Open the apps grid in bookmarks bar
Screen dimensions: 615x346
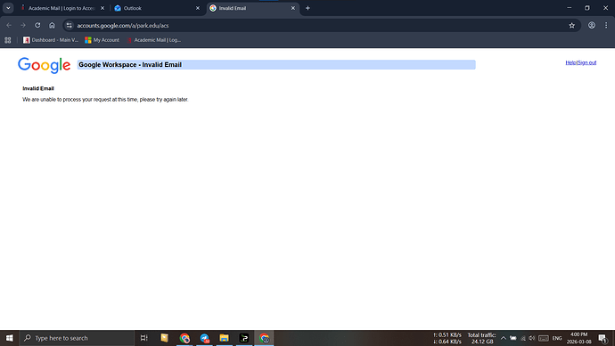(8, 40)
